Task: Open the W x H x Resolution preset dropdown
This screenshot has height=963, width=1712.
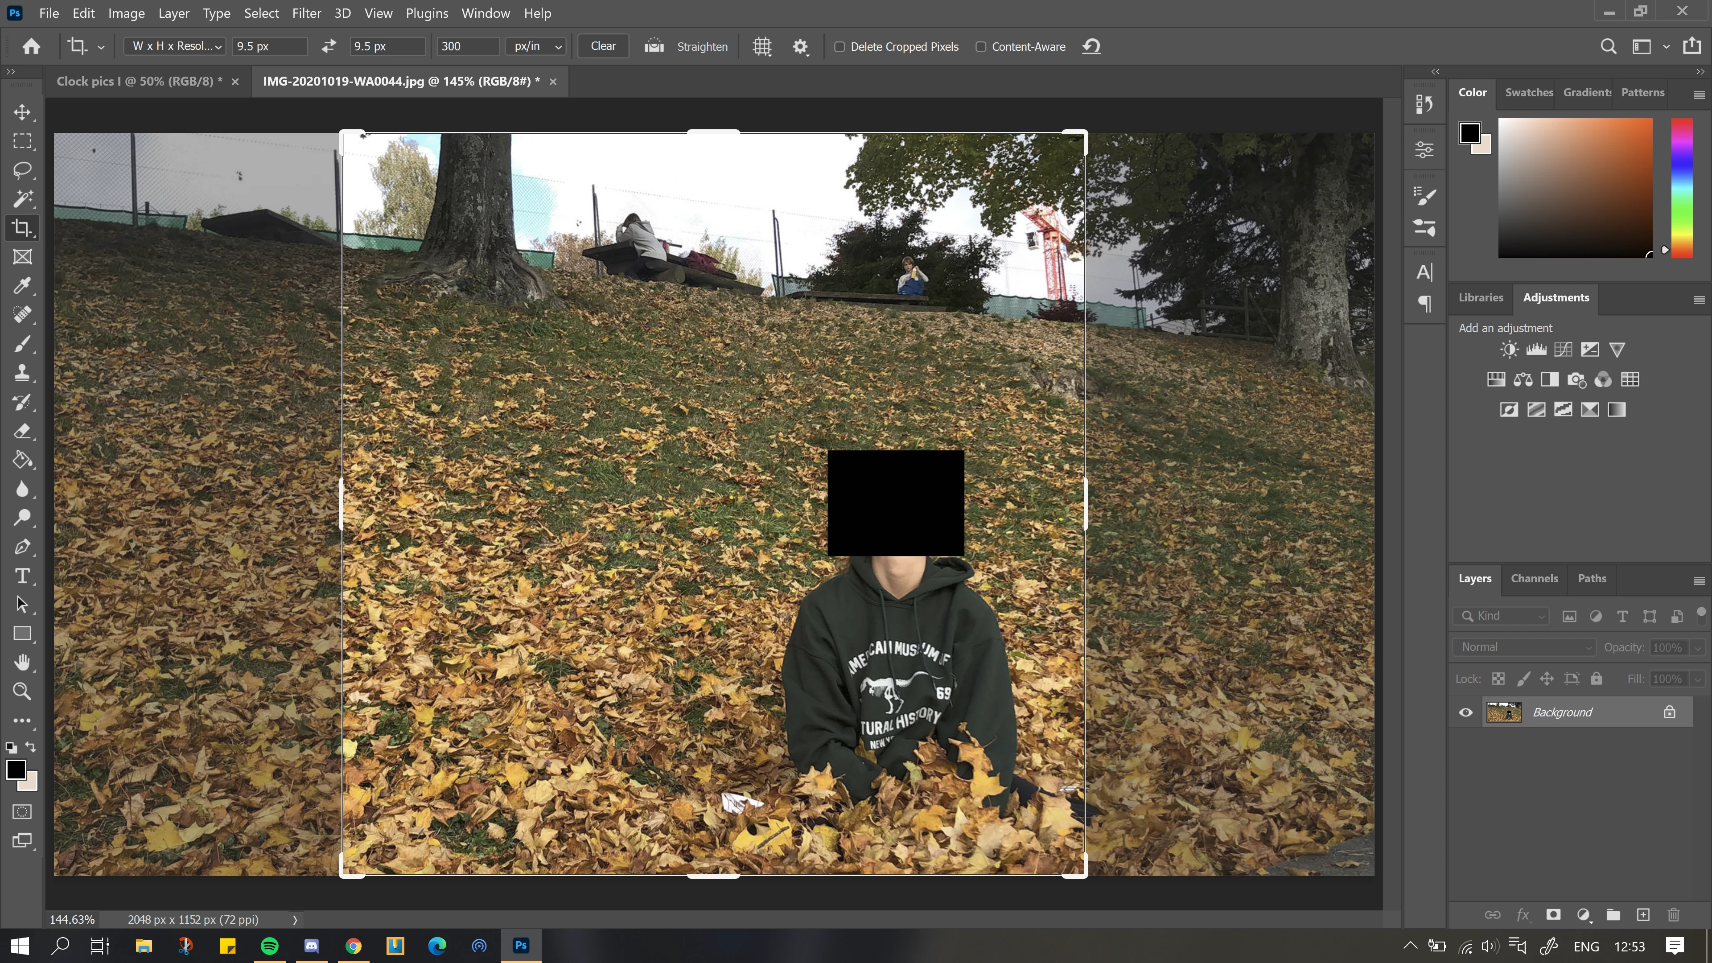Action: 176,46
